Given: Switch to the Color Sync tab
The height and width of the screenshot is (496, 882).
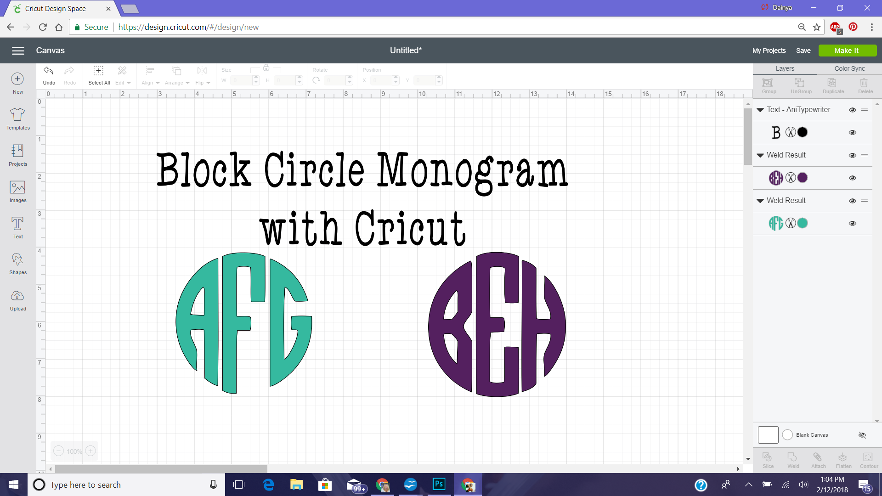Looking at the screenshot, I should point(849,68).
